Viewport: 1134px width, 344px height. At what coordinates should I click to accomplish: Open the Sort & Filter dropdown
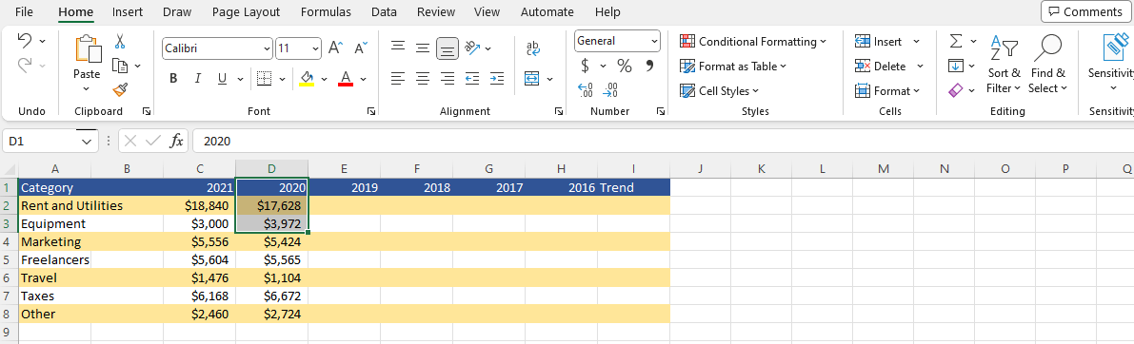coord(1004,65)
